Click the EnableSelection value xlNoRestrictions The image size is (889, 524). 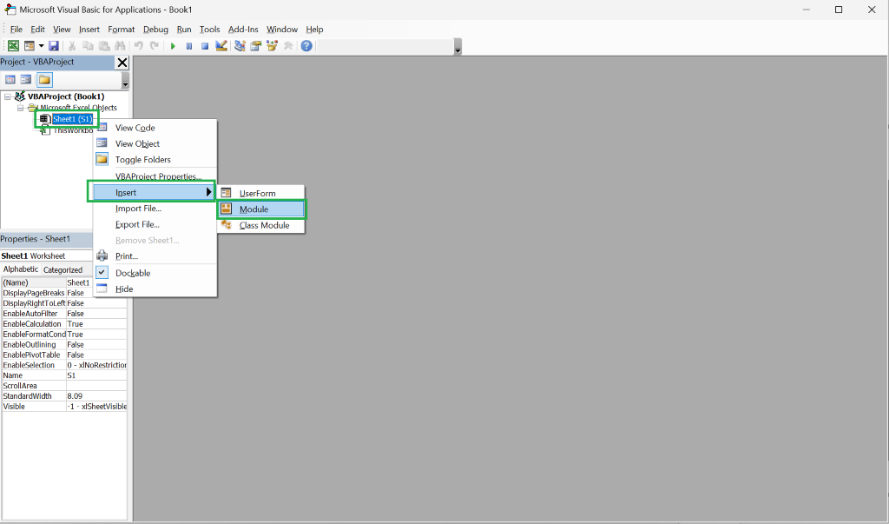tap(96, 365)
